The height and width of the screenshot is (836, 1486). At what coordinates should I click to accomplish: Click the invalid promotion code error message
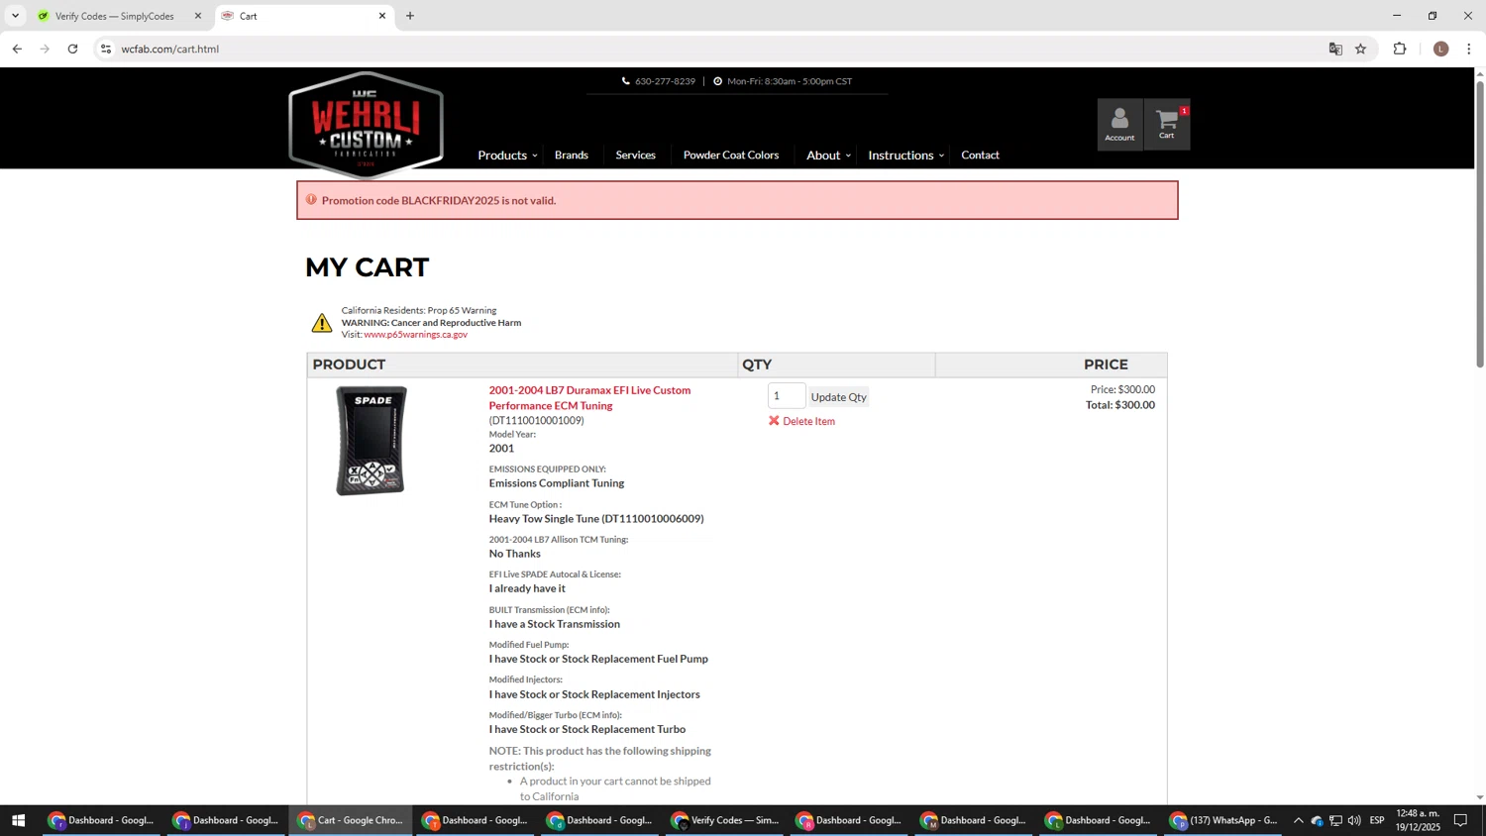(x=737, y=200)
